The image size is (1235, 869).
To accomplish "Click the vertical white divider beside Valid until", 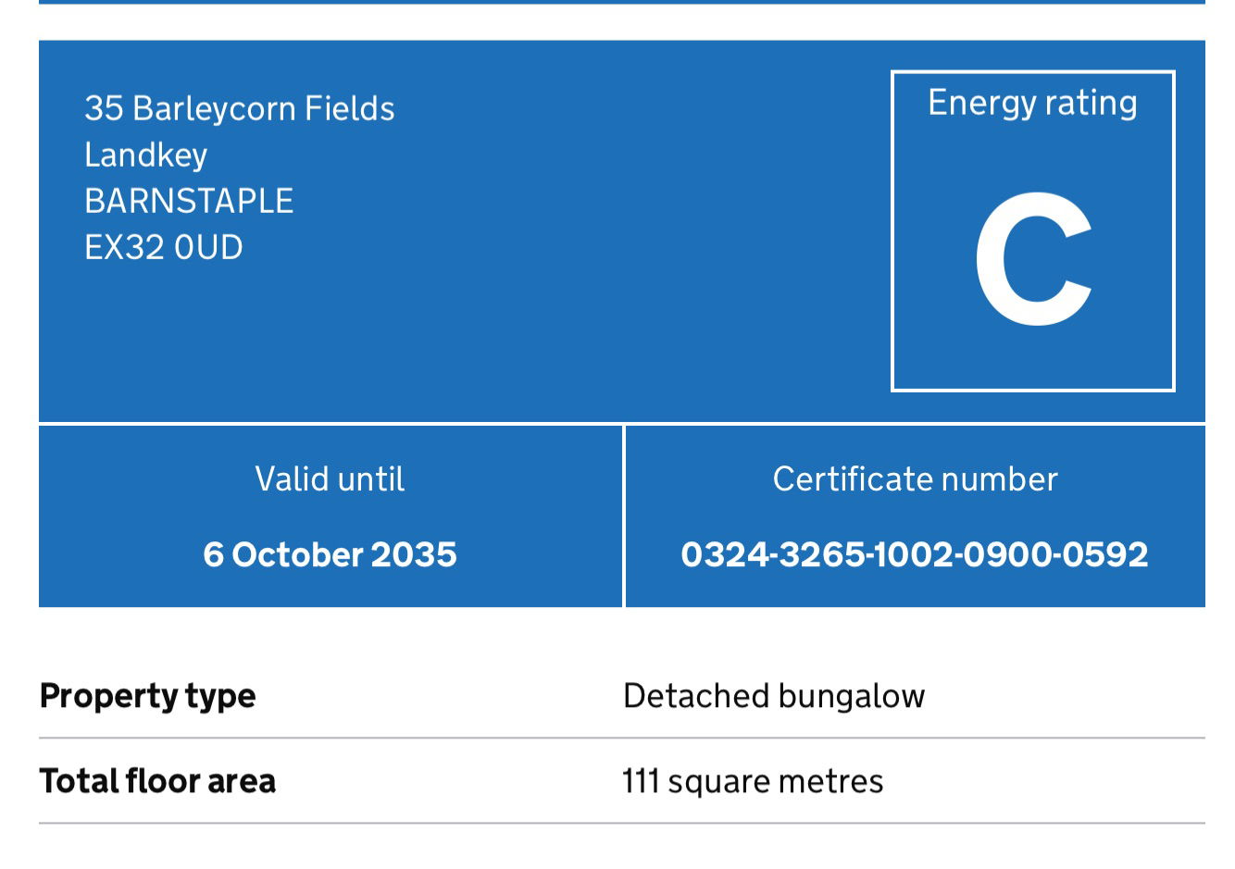I will (624, 516).
